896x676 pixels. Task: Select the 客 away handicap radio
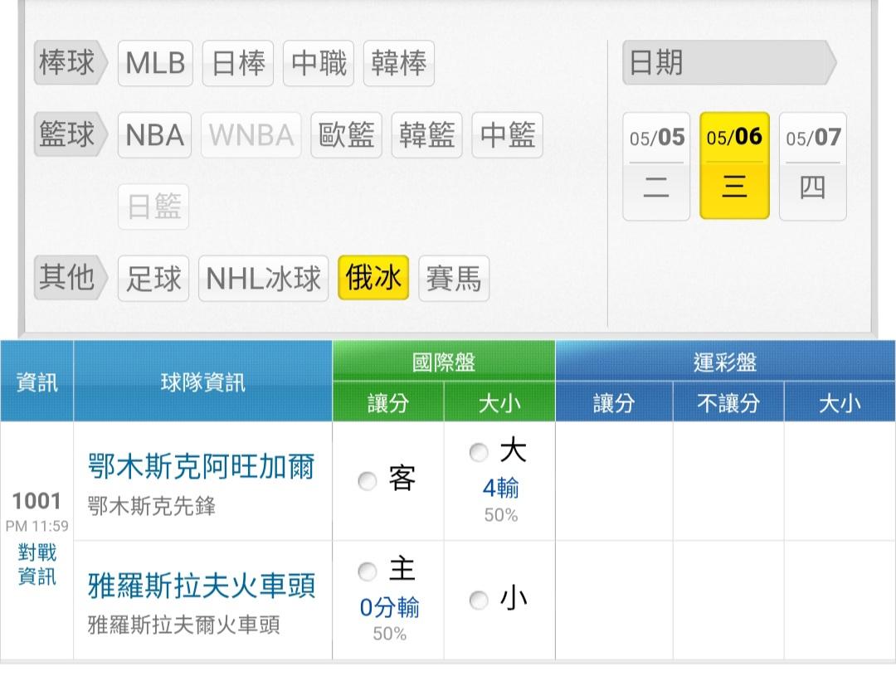tap(367, 481)
